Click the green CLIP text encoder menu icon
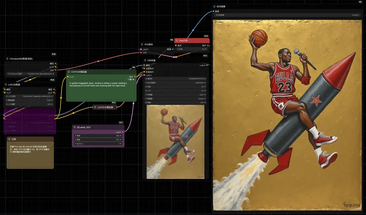366x215 pixels. [69, 72]
